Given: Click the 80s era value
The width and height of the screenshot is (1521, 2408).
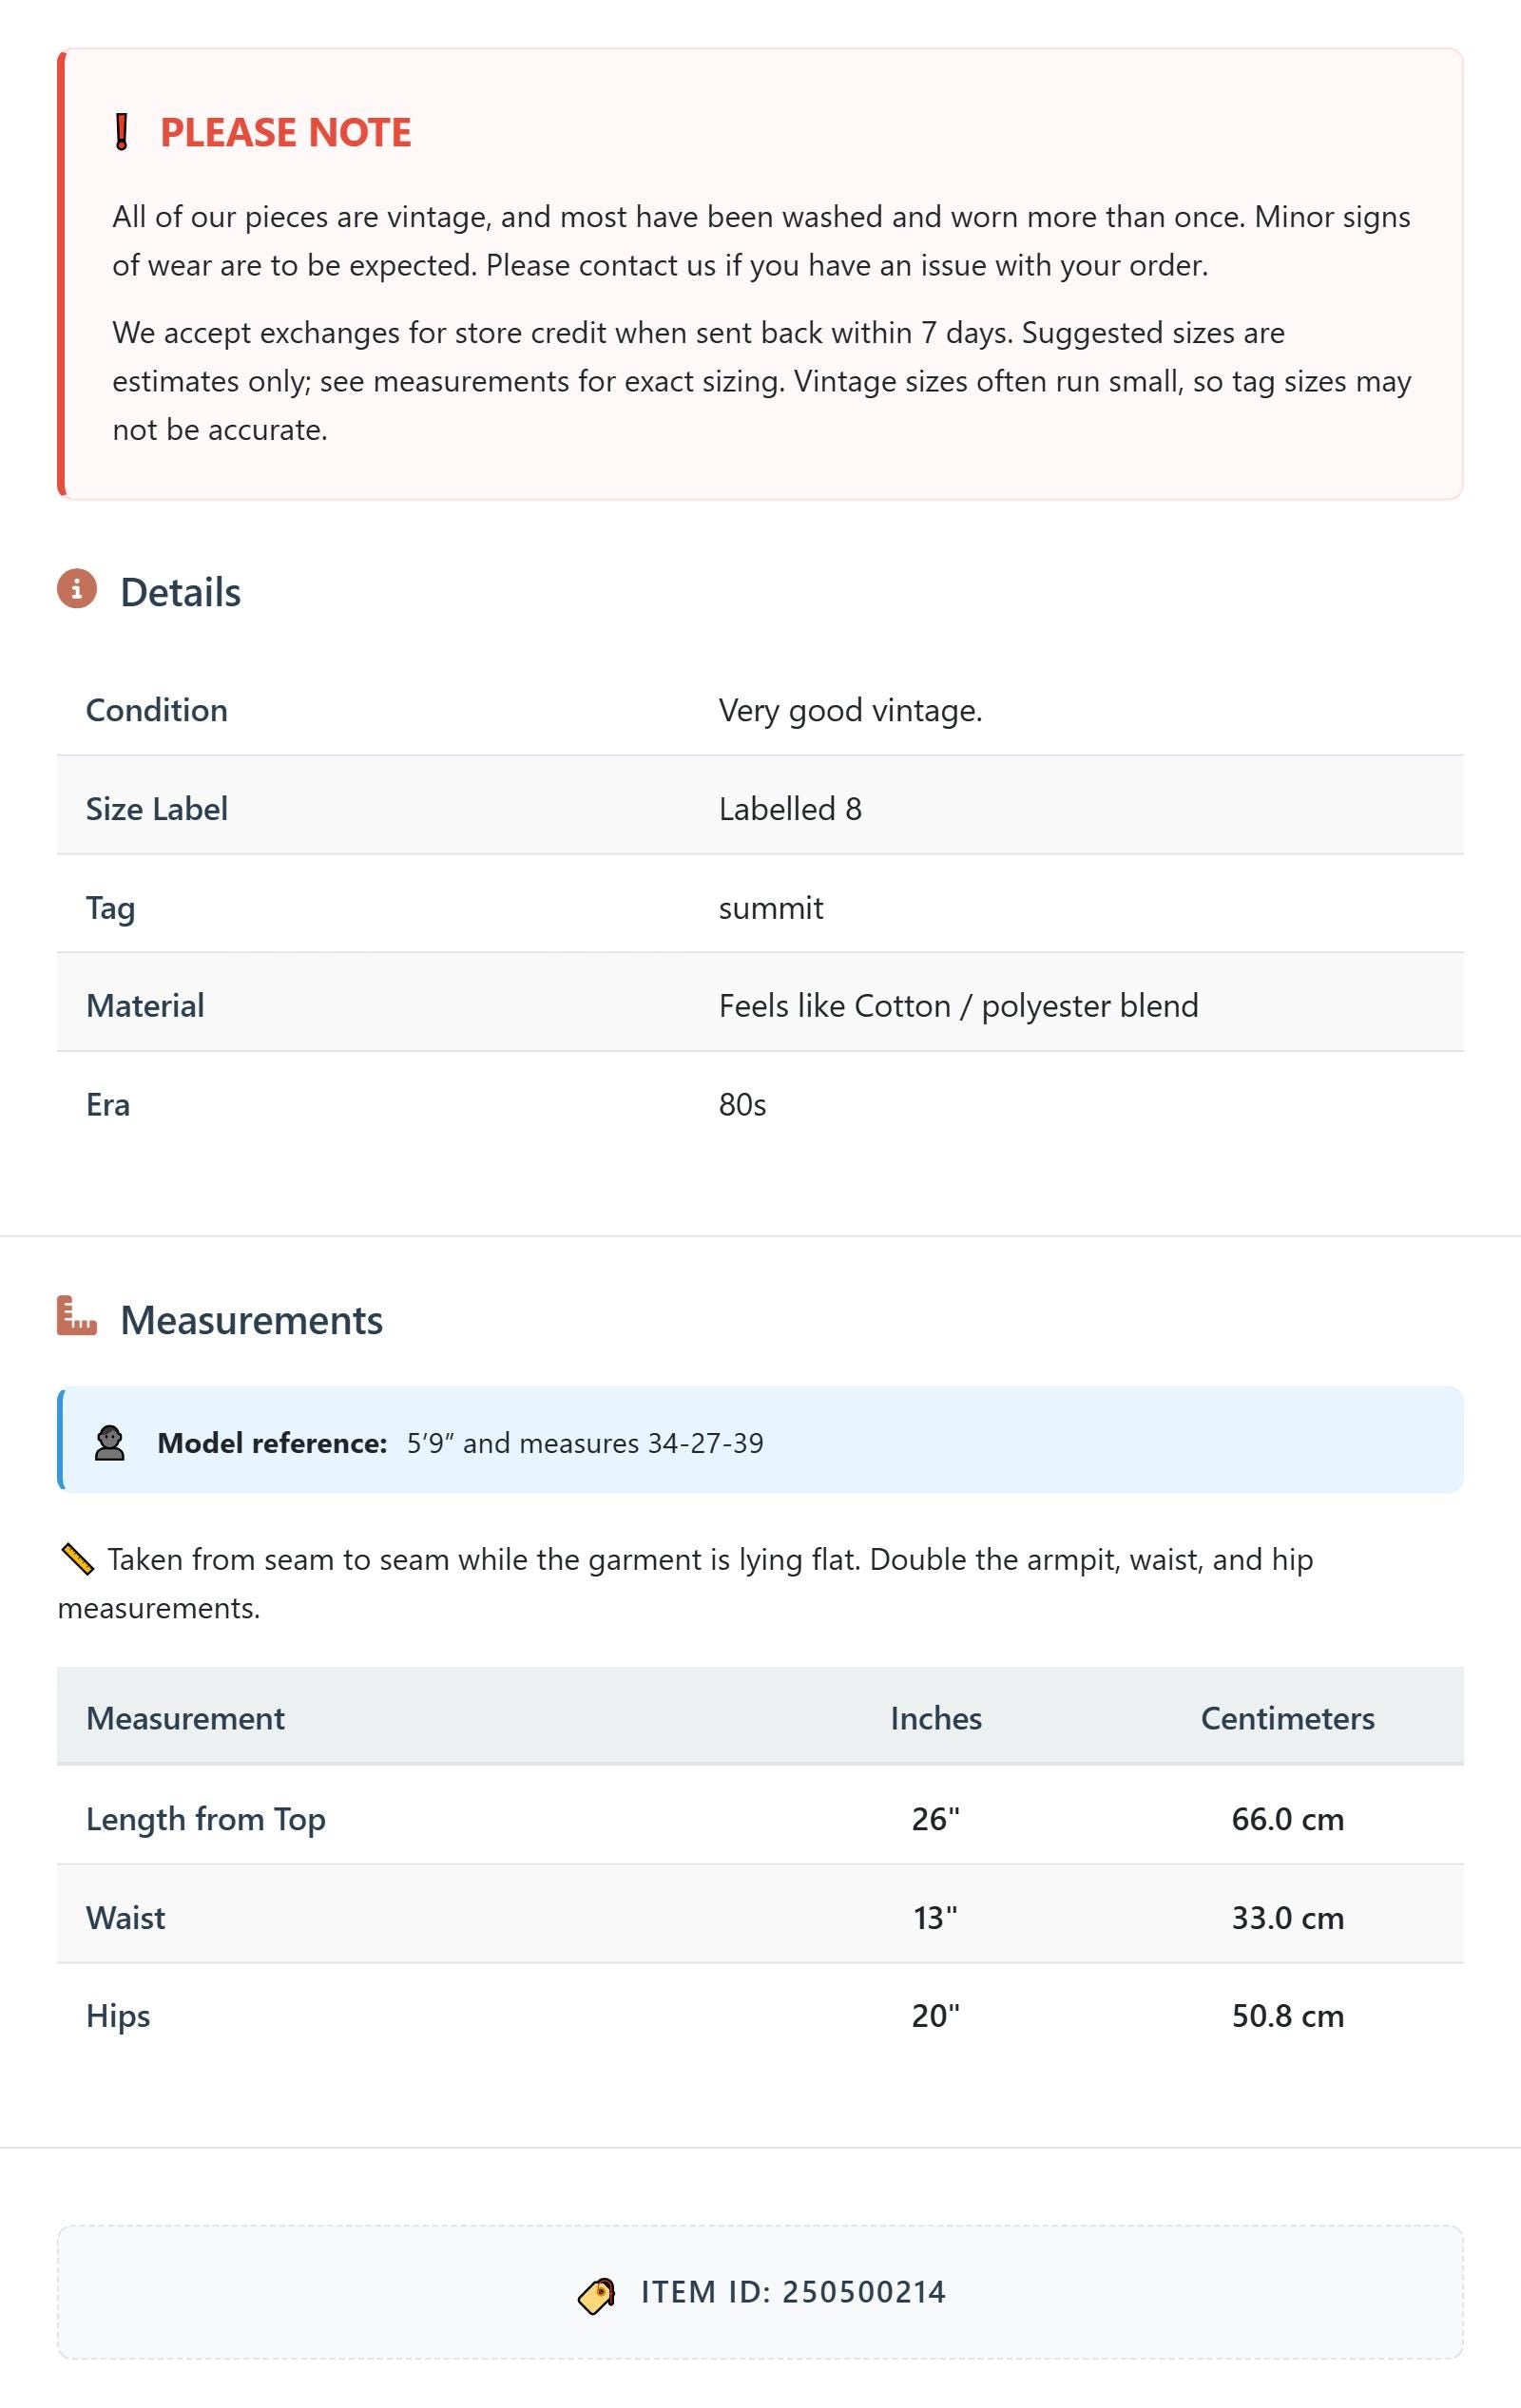Looking at the screenshot, I should [742, 1105].
